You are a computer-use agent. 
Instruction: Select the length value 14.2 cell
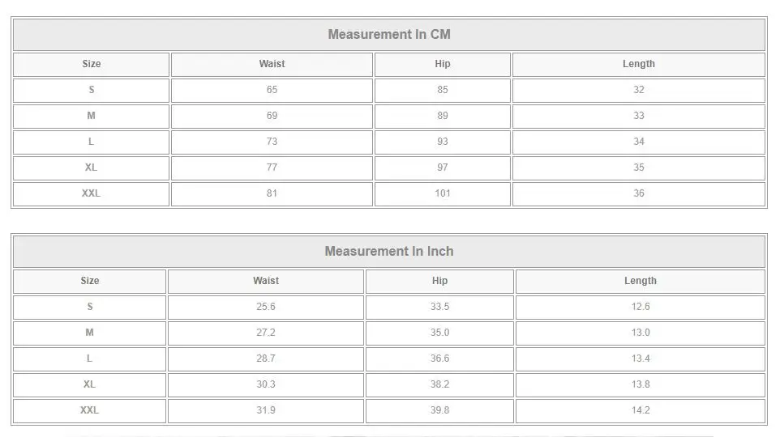640,410
